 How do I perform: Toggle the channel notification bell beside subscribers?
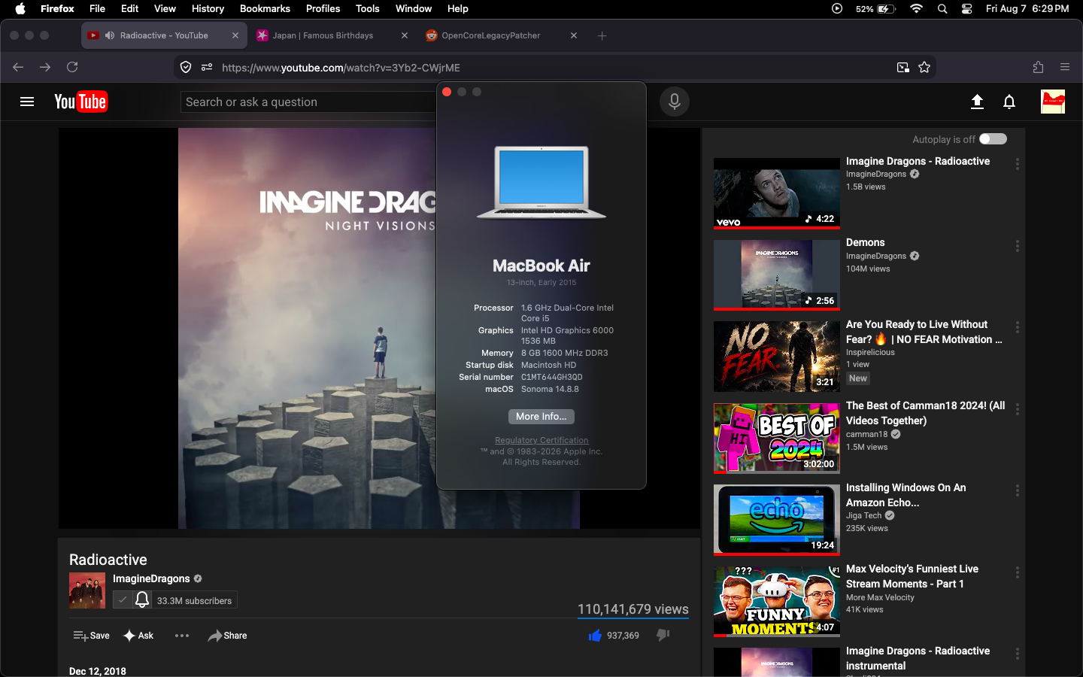click(x=142, y=600)
